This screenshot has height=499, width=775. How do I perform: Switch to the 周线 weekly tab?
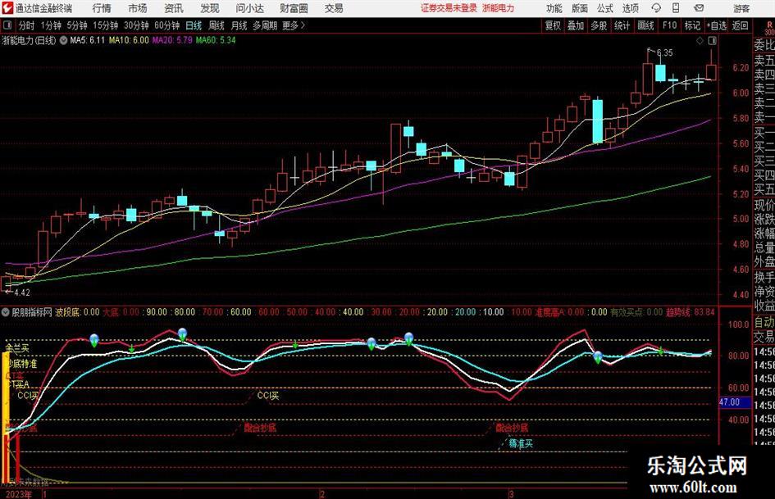pyautogui.click(x=217, y=25)
